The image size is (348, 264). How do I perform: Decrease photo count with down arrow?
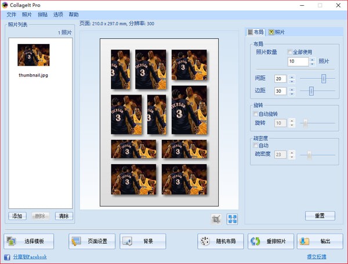(312, 64)
